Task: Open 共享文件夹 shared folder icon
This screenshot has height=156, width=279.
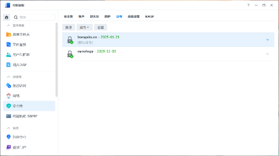Action: 9,34
